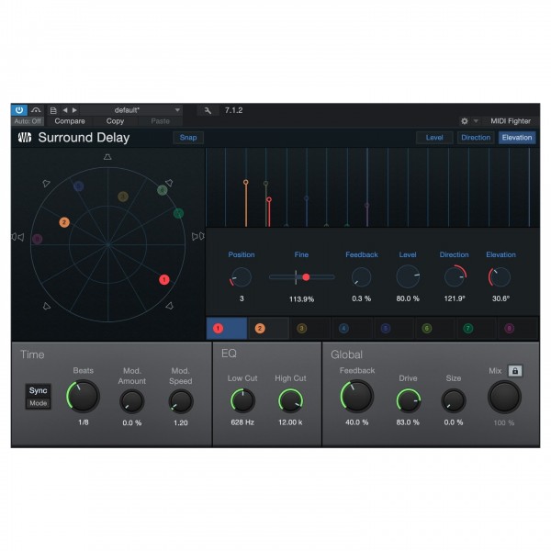Click the left side speaker pair icon
This screenshot has width=551, height=551.
pyautogui.click(x=17, y=237)
